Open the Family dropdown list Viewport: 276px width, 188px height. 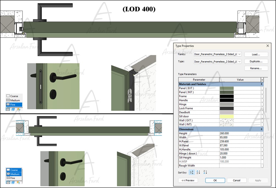239,54
